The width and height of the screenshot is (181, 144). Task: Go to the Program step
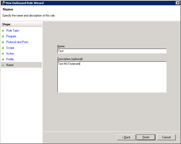(x=11, y=36)
